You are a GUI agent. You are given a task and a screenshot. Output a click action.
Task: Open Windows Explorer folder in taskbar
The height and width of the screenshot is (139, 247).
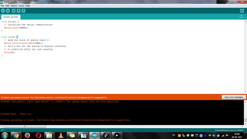point(49,136)
